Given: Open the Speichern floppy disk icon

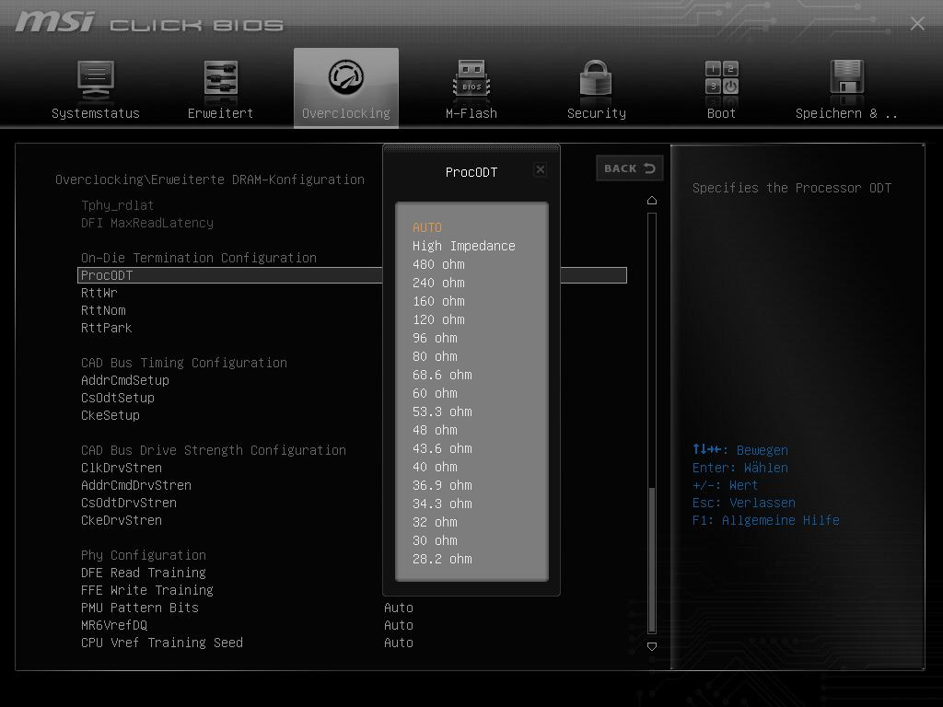Looking at the screenshot, I should [x=847, y=77].
